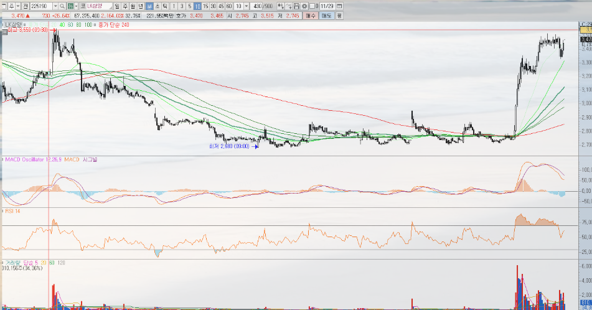Click the volume value 67,375,400
Screen dimensions: 592x310
click(x=87, y=16)
